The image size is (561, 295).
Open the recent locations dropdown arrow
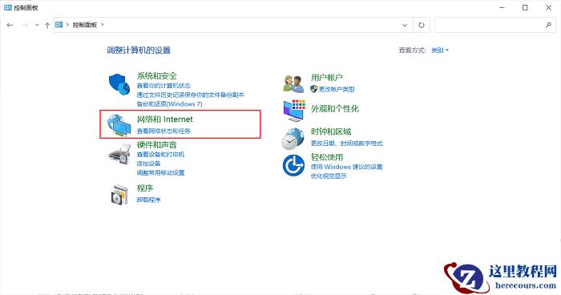[x=37, y=25]
